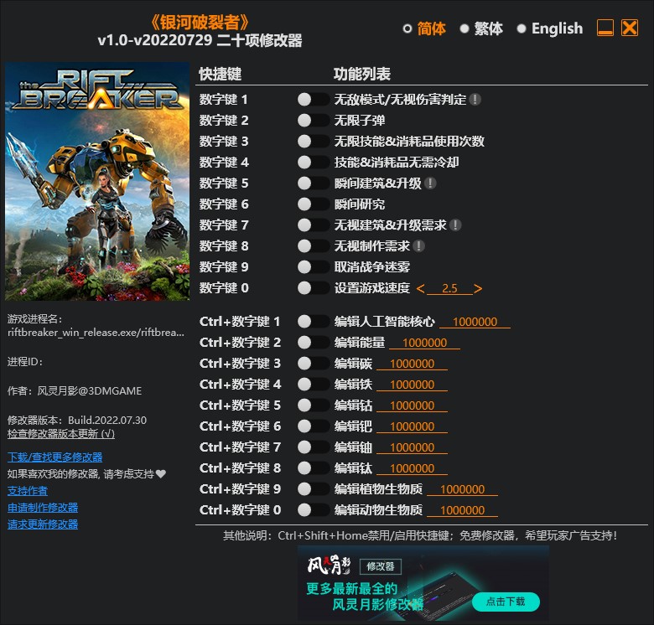Enable 编辑钴 toggle
The width and height of the screenshot is (654, 625).
[314, 405]
